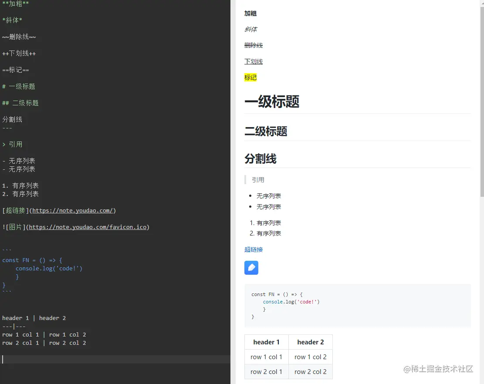
Task: Click the italic 斜体 text in preview
Action: point(250,29)
